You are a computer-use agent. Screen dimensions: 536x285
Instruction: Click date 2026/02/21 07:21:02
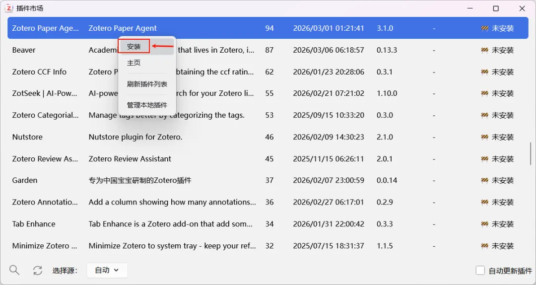pyautogui.click(x=329, y=93)
